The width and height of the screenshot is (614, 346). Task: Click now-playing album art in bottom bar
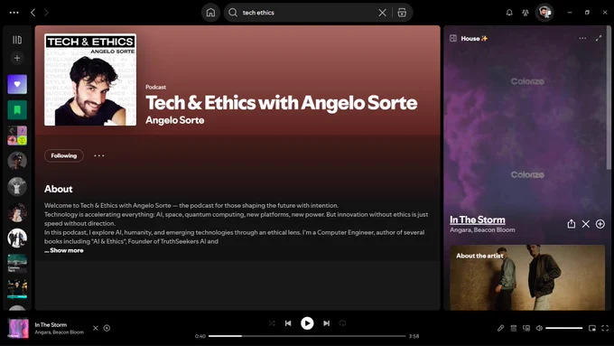(18, 328)
